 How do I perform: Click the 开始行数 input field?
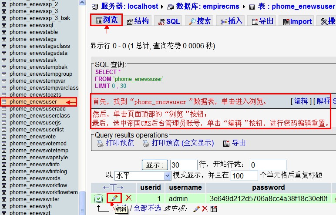tap(268, 165)
